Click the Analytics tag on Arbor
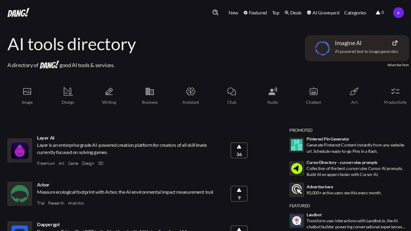 pyautogui.click(x=76, y=203)
